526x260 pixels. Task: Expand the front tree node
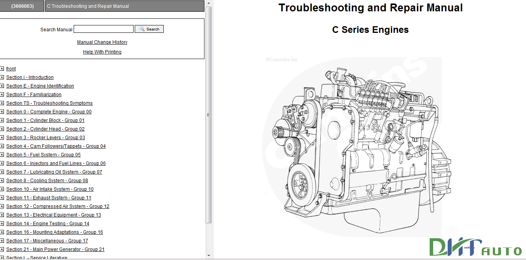[x=2, y=68]
